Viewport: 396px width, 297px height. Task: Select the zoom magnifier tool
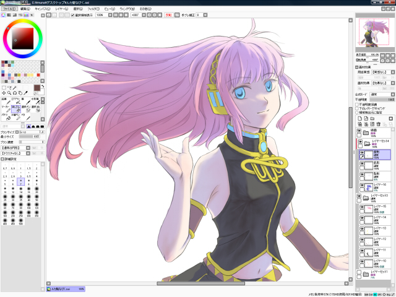click(x=9, y=93)
